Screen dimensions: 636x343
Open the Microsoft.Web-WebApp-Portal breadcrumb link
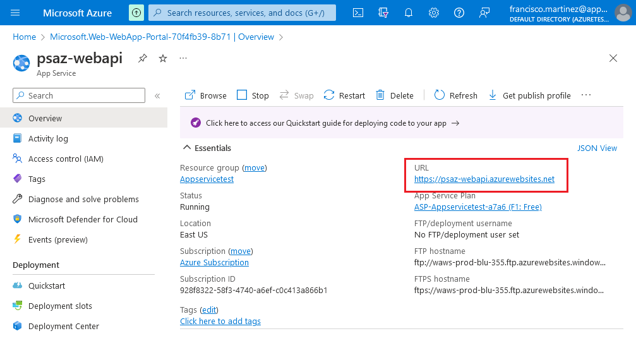(162, 37)
